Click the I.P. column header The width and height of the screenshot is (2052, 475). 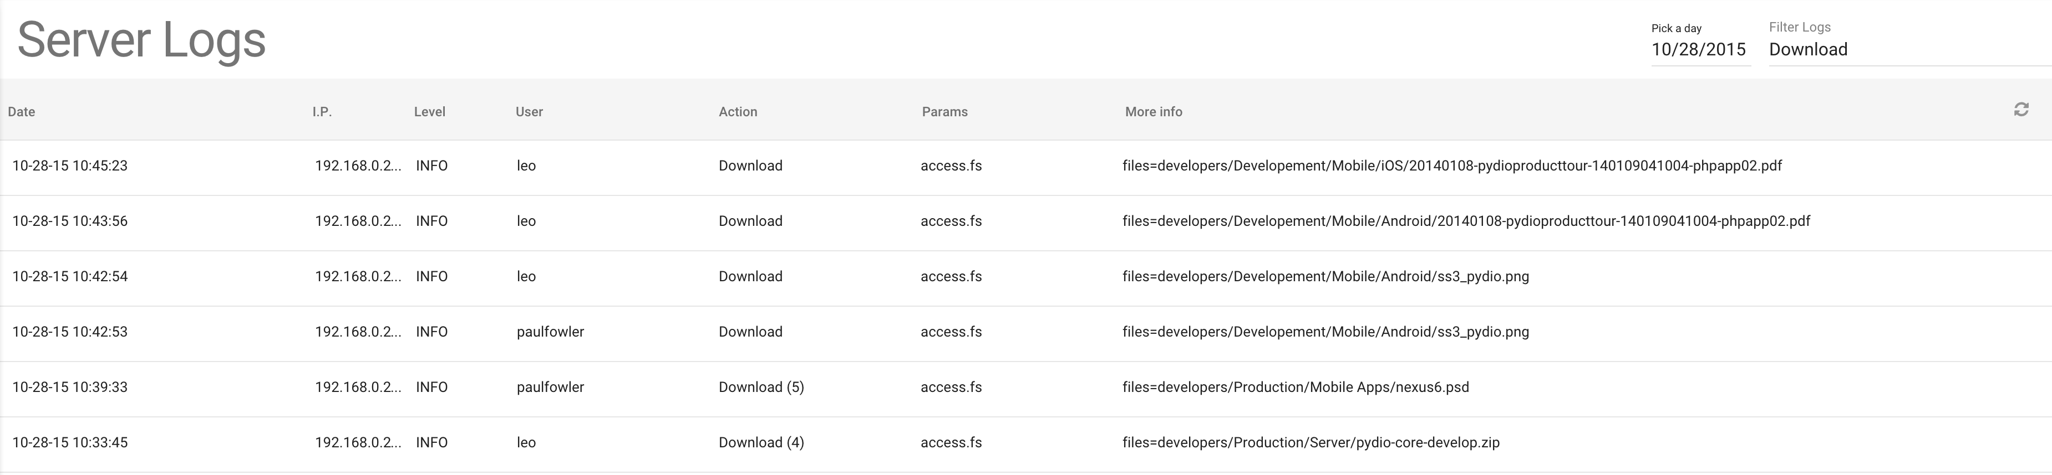[x=322, y=111]
